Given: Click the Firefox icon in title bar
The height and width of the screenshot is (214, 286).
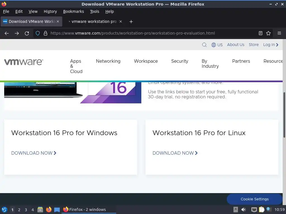Looking at the screenshot, I should (4, 4).
